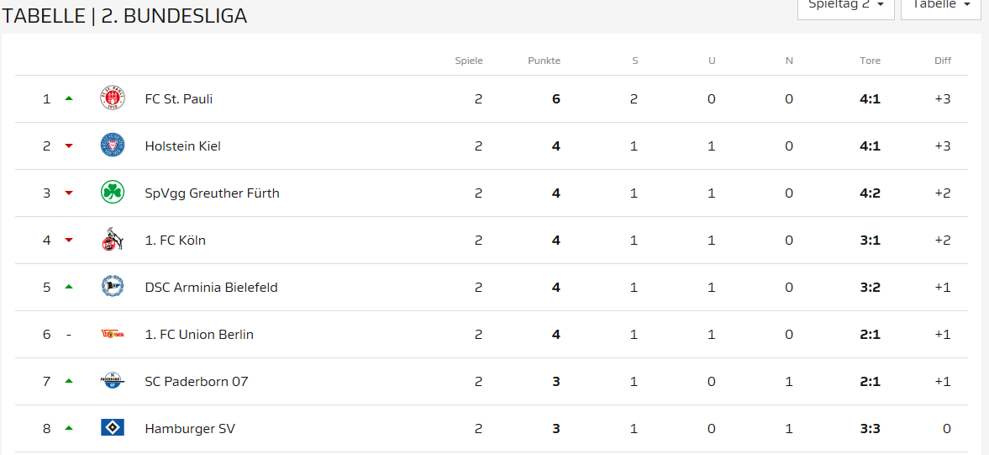This screenshot has width=989, height=455.
Task: Open the FC St. Pauli team link
Action: click(x=178, y=98)
